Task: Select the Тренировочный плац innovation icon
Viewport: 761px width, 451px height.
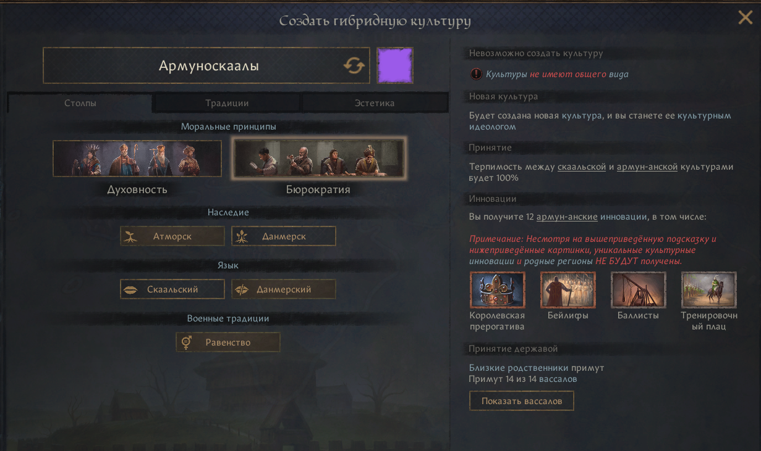Action: [x=709, y=289]
